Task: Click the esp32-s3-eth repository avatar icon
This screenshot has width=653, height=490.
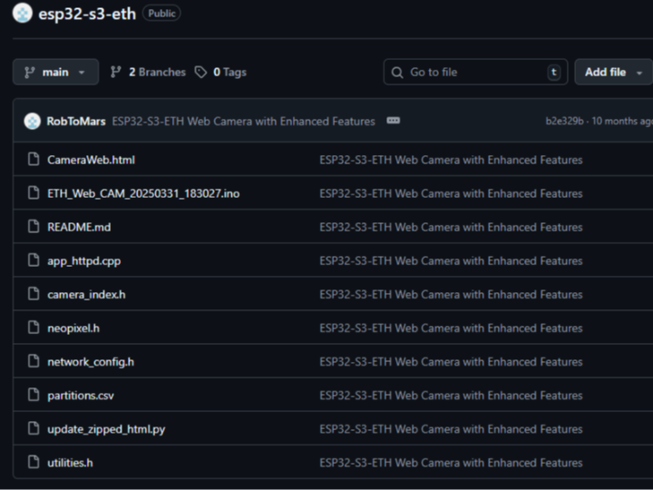Action: (23, 14)
